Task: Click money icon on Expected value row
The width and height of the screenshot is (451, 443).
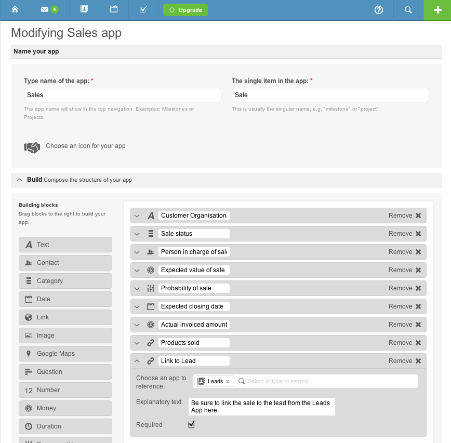Action: click(151, 270)
